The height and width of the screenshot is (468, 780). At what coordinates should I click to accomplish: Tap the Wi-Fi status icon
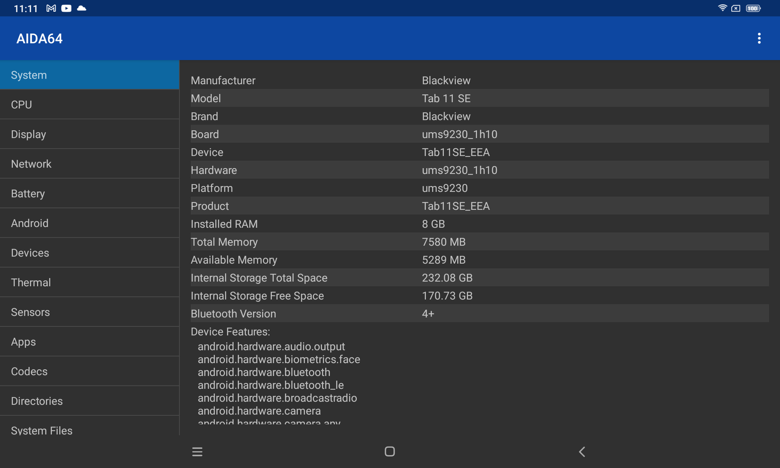[x=722, y=8]
